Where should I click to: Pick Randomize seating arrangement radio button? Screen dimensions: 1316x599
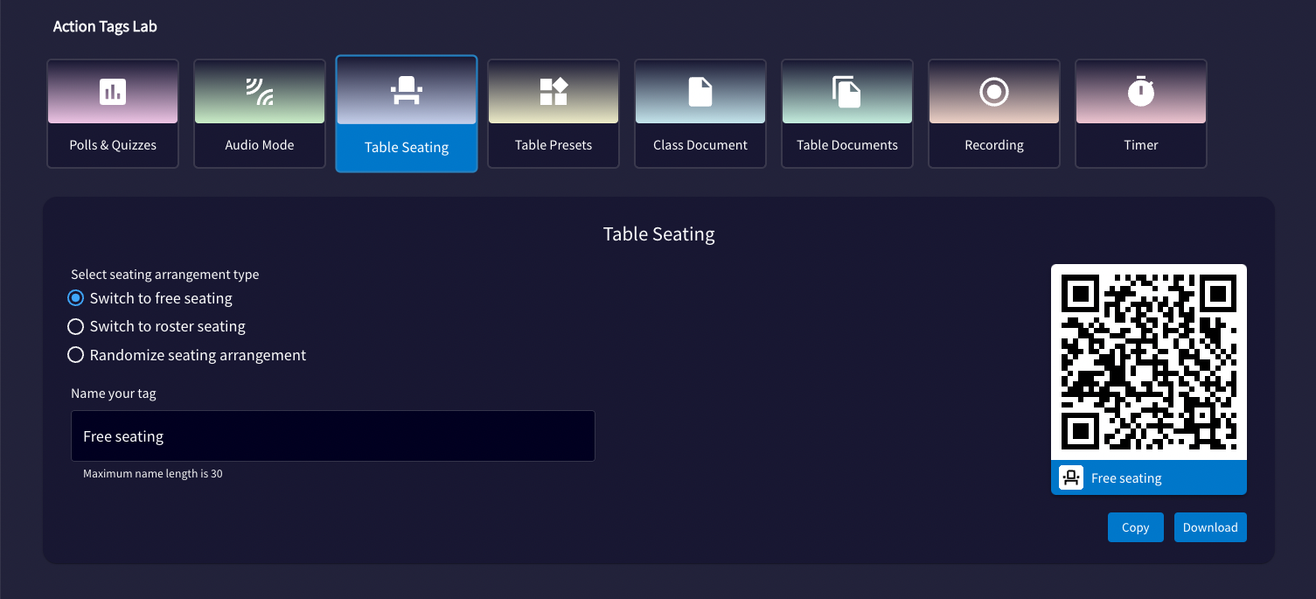[76, 355]
